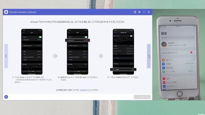The width and height of the screenshot is (205, 115).
Task: Click the step 08 instruction text
Action: coord(78,79)
